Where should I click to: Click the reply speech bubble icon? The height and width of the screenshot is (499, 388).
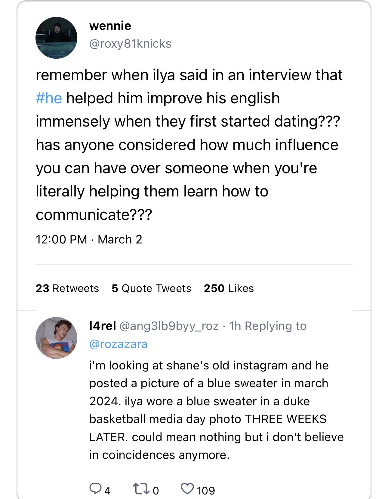pyautogui.click(x=95, y=488)
